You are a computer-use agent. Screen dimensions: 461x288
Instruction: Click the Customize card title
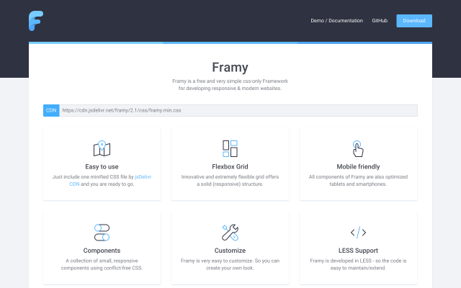230,251
